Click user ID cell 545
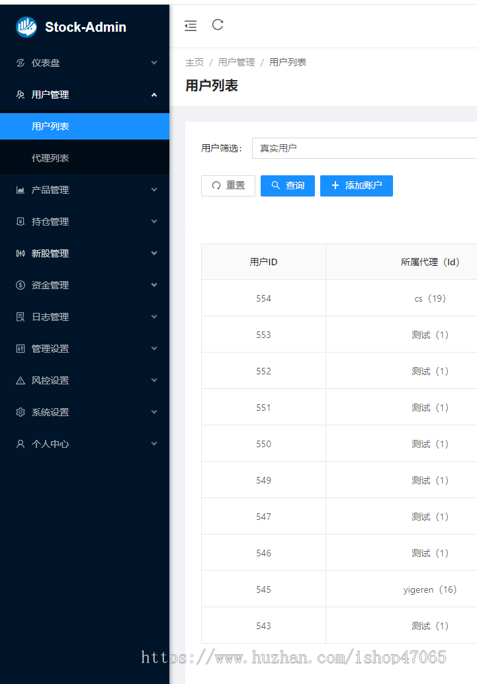 pyautogui.click(x=263, y=589)
